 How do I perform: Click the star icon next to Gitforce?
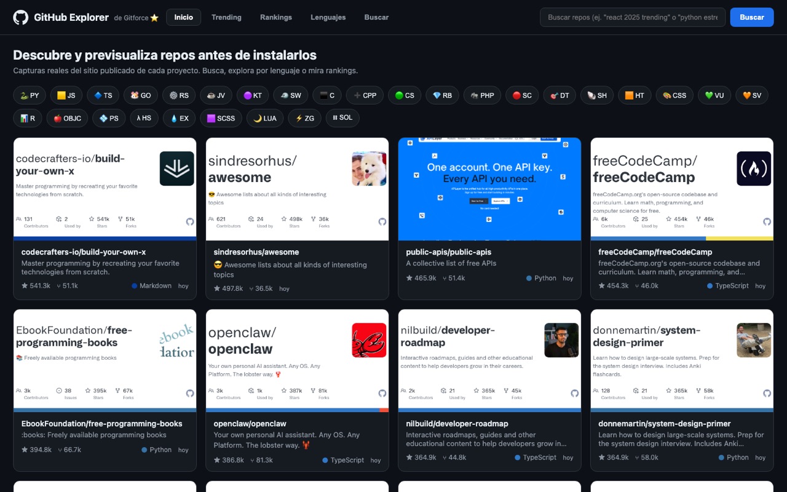point(154,18)
